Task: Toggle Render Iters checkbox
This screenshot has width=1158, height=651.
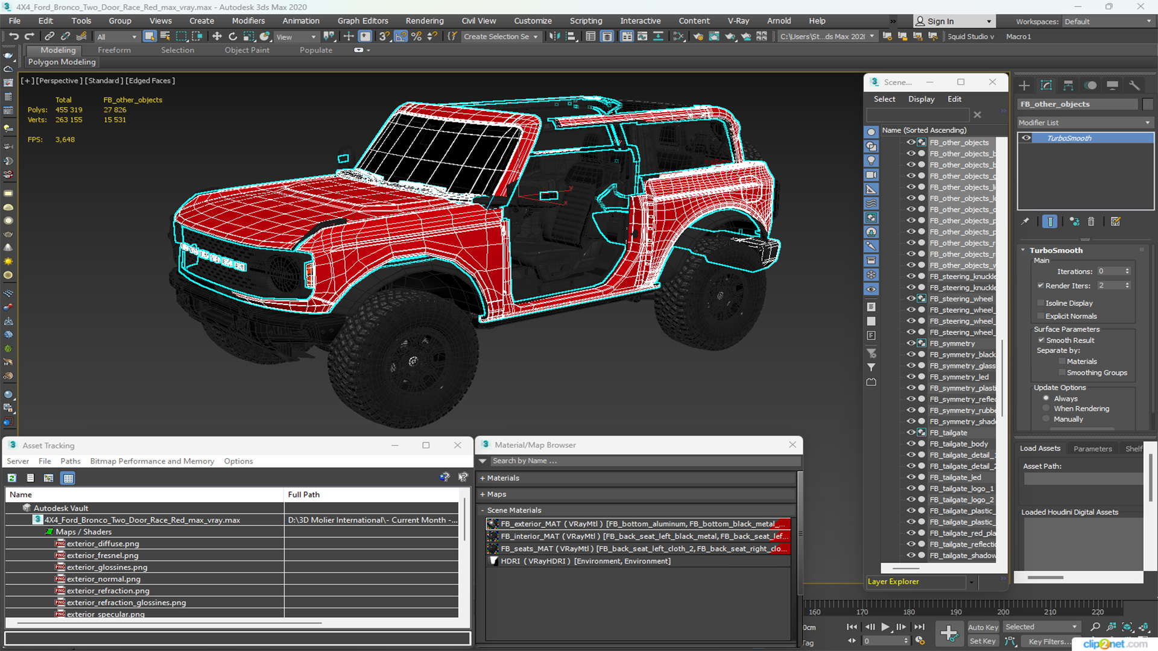Action: point(1040,286)
